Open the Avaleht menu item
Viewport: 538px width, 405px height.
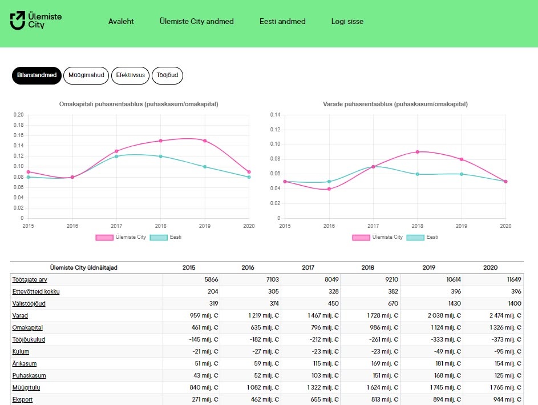[121, 22]
